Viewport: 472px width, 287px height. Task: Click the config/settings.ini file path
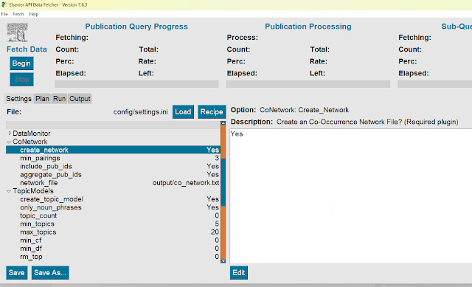(141, 111)
